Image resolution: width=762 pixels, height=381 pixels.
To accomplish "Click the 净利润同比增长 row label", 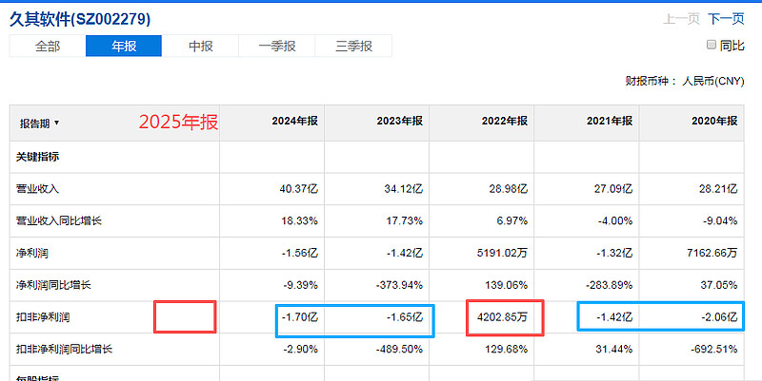I will [x=53, y=285].
